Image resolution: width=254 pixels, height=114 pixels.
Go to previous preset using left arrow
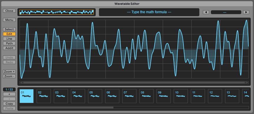click(x=206, y=12)
